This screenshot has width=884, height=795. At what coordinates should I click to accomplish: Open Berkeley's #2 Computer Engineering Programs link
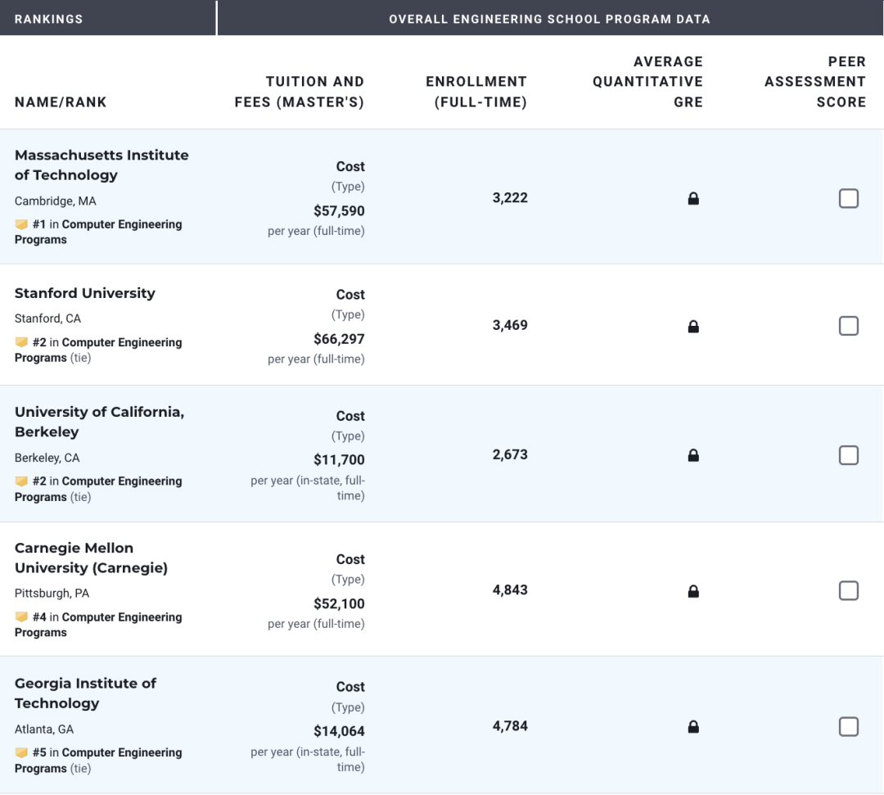(98, 489)
